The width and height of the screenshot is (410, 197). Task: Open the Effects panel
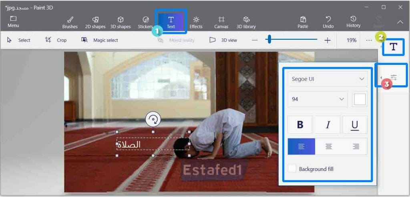tap(196, 22)
